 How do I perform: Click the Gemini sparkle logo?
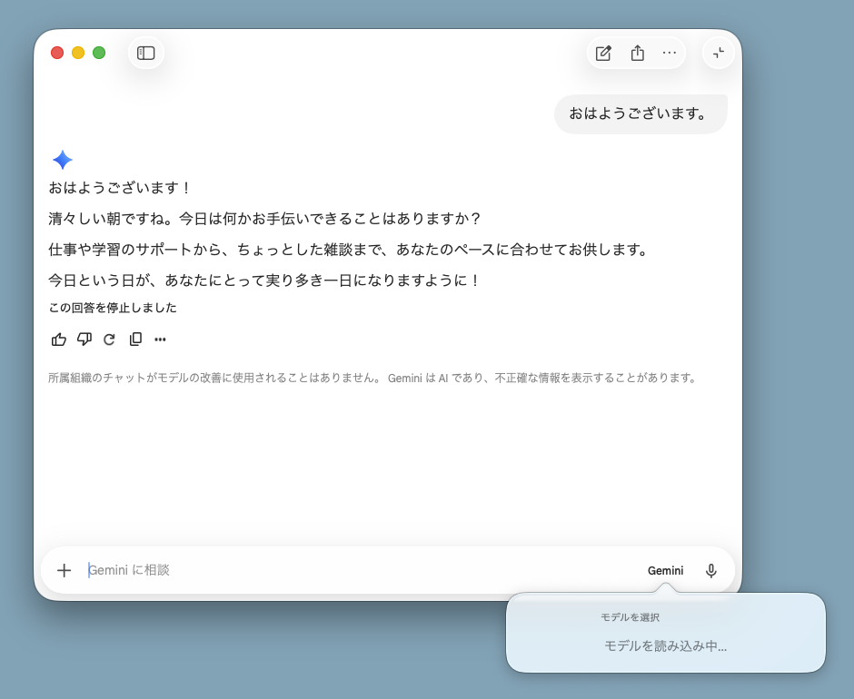coord(61,160)
